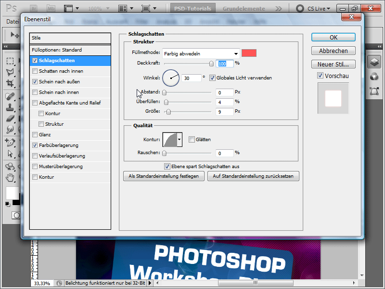Click the status bar exposure info icon
This screenshot has width=385, height=289.
[59, 283]
